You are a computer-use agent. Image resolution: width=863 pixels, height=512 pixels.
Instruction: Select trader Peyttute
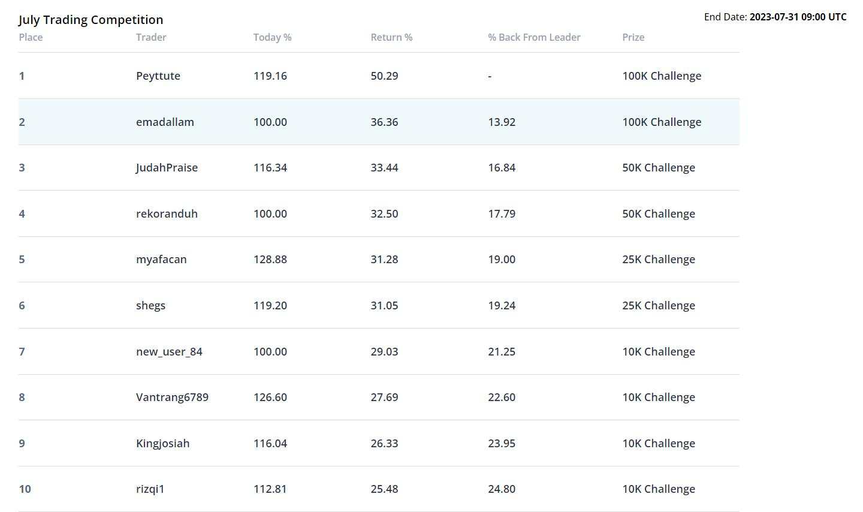click(158, 76)
